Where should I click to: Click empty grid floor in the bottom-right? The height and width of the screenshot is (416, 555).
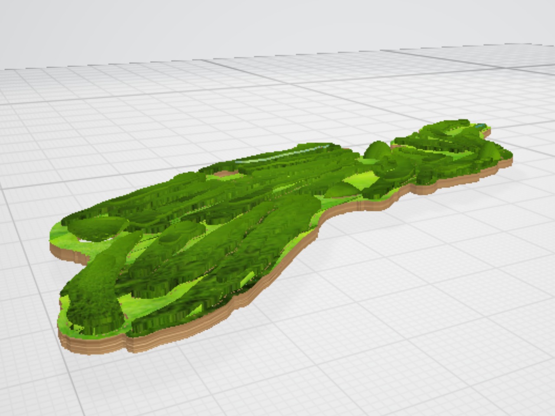point(455,347)
